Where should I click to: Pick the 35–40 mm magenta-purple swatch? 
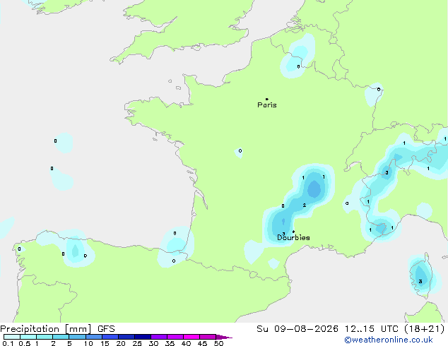pos(175,337)
